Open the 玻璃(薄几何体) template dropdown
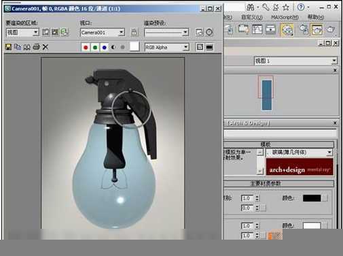 click(x=299, y=153)
